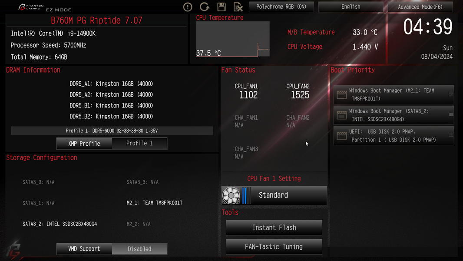
Task: Click the save changes floppy disk icon
Action: [222, 7]
